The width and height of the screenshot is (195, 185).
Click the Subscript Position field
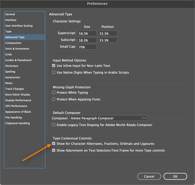(108, 40)
